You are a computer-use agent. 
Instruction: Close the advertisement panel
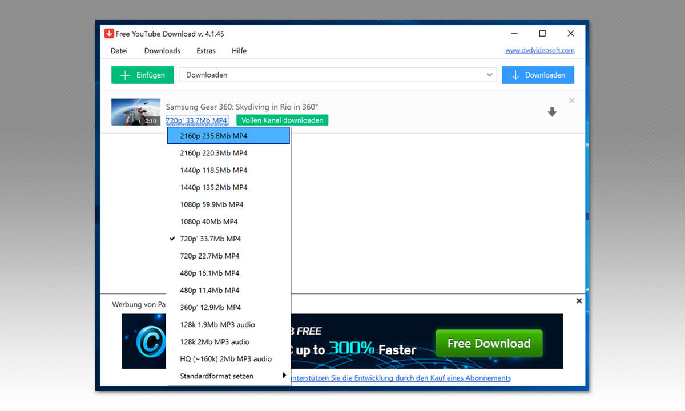coord(579,301)
